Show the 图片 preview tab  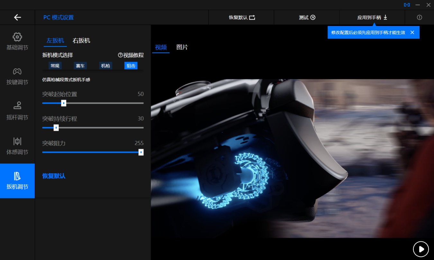(182, 47)
